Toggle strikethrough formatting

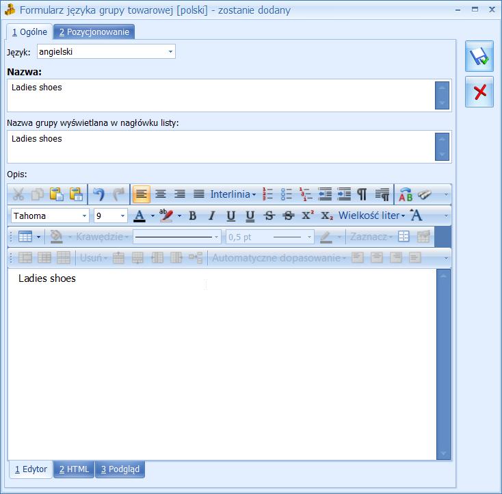click(269, 216)
